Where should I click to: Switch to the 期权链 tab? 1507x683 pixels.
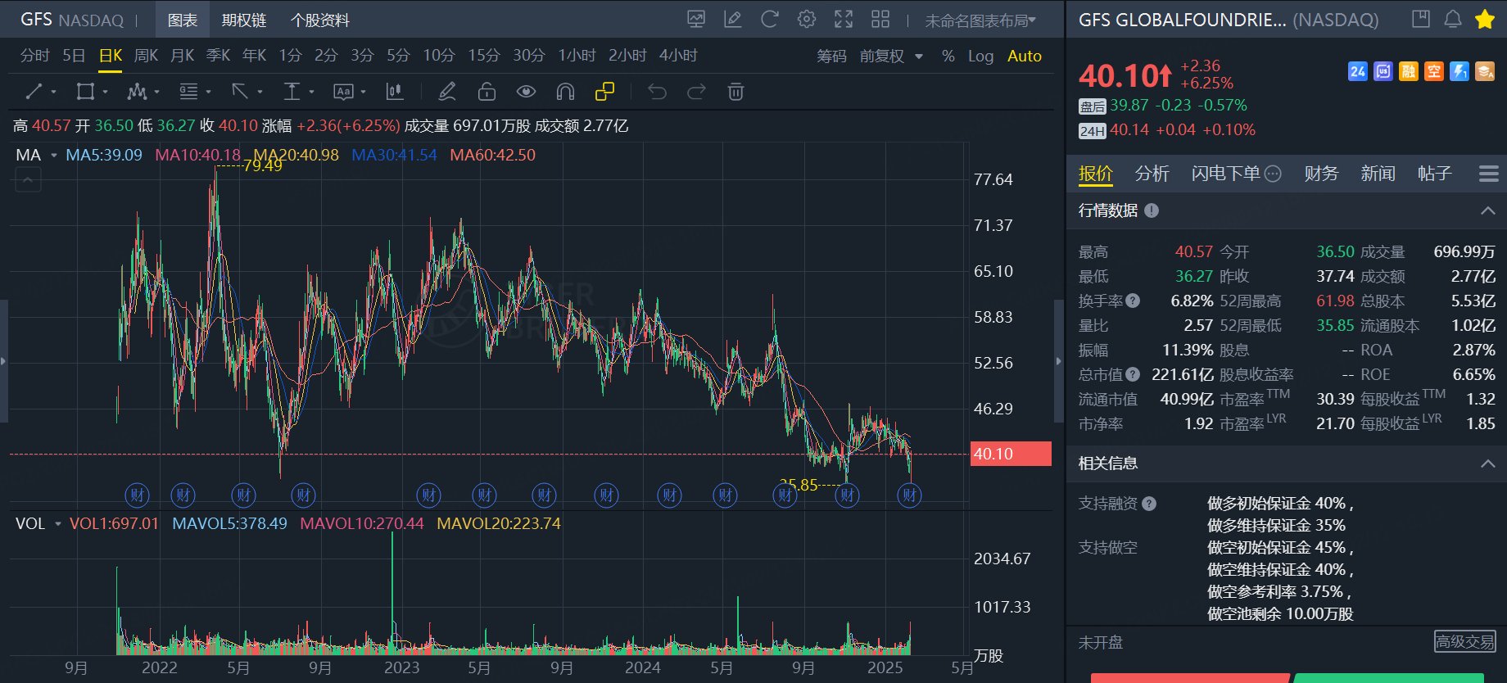pos(244,20)
